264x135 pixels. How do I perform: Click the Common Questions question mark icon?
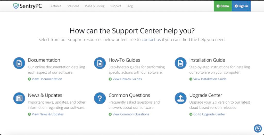click(x=100, y=98)
